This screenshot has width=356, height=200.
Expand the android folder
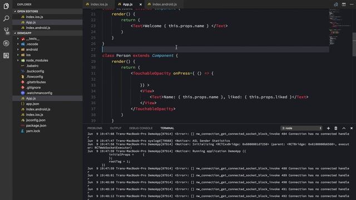coord(48,49)
